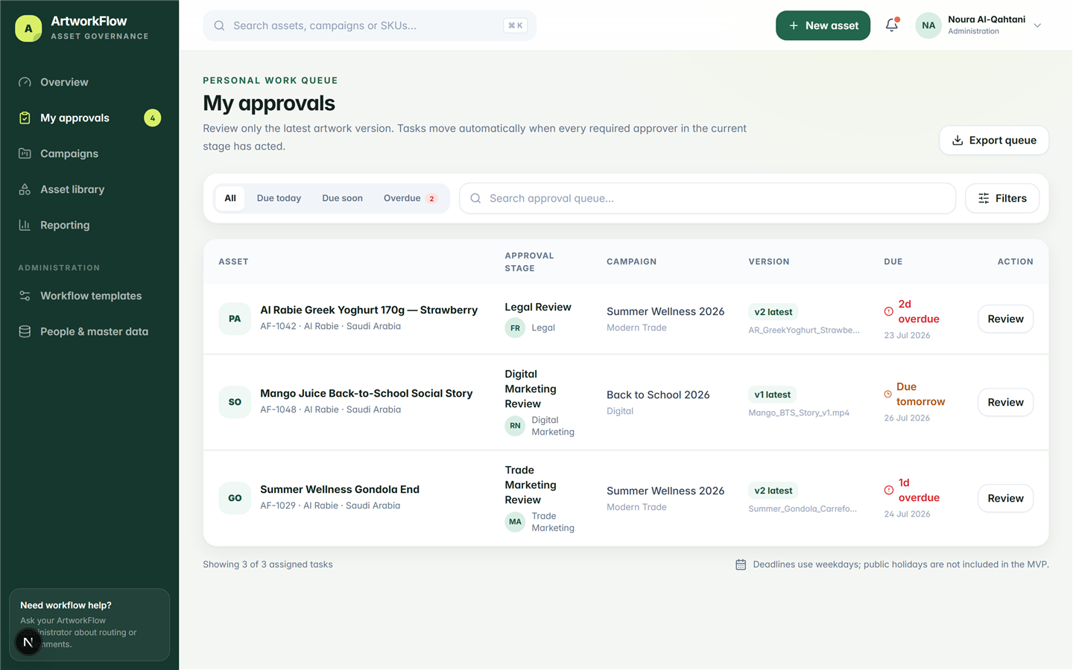Switch to the Due soon tab
Image resolution: width=1073 pixels, height=670 pixels.
(342, 198)
